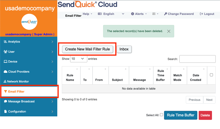Click the Logout link
The image size is (220, 129).
point(207,14)
